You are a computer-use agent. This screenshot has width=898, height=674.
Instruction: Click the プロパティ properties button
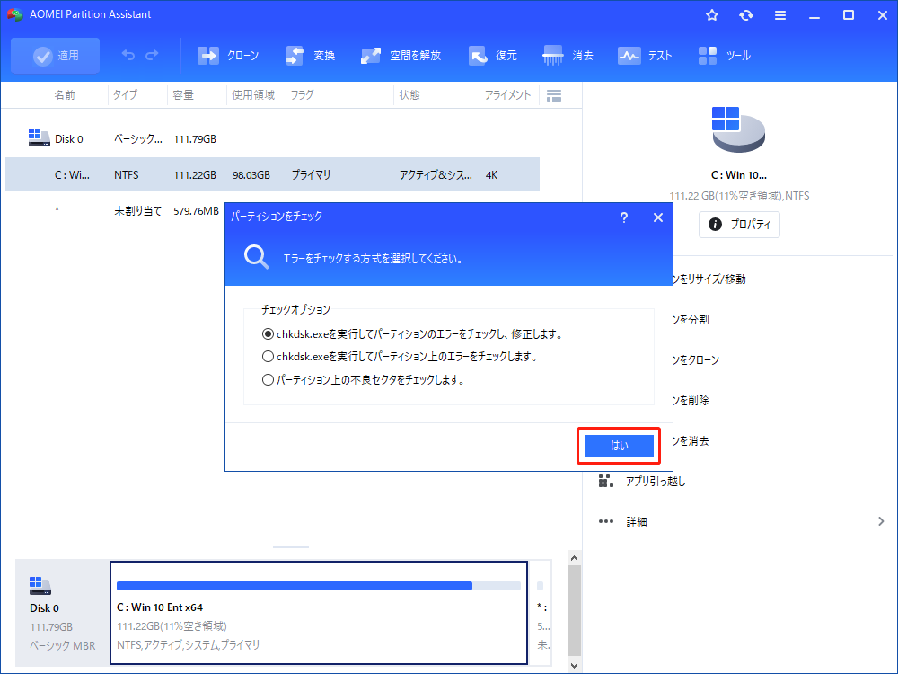[x=739, y=224]
